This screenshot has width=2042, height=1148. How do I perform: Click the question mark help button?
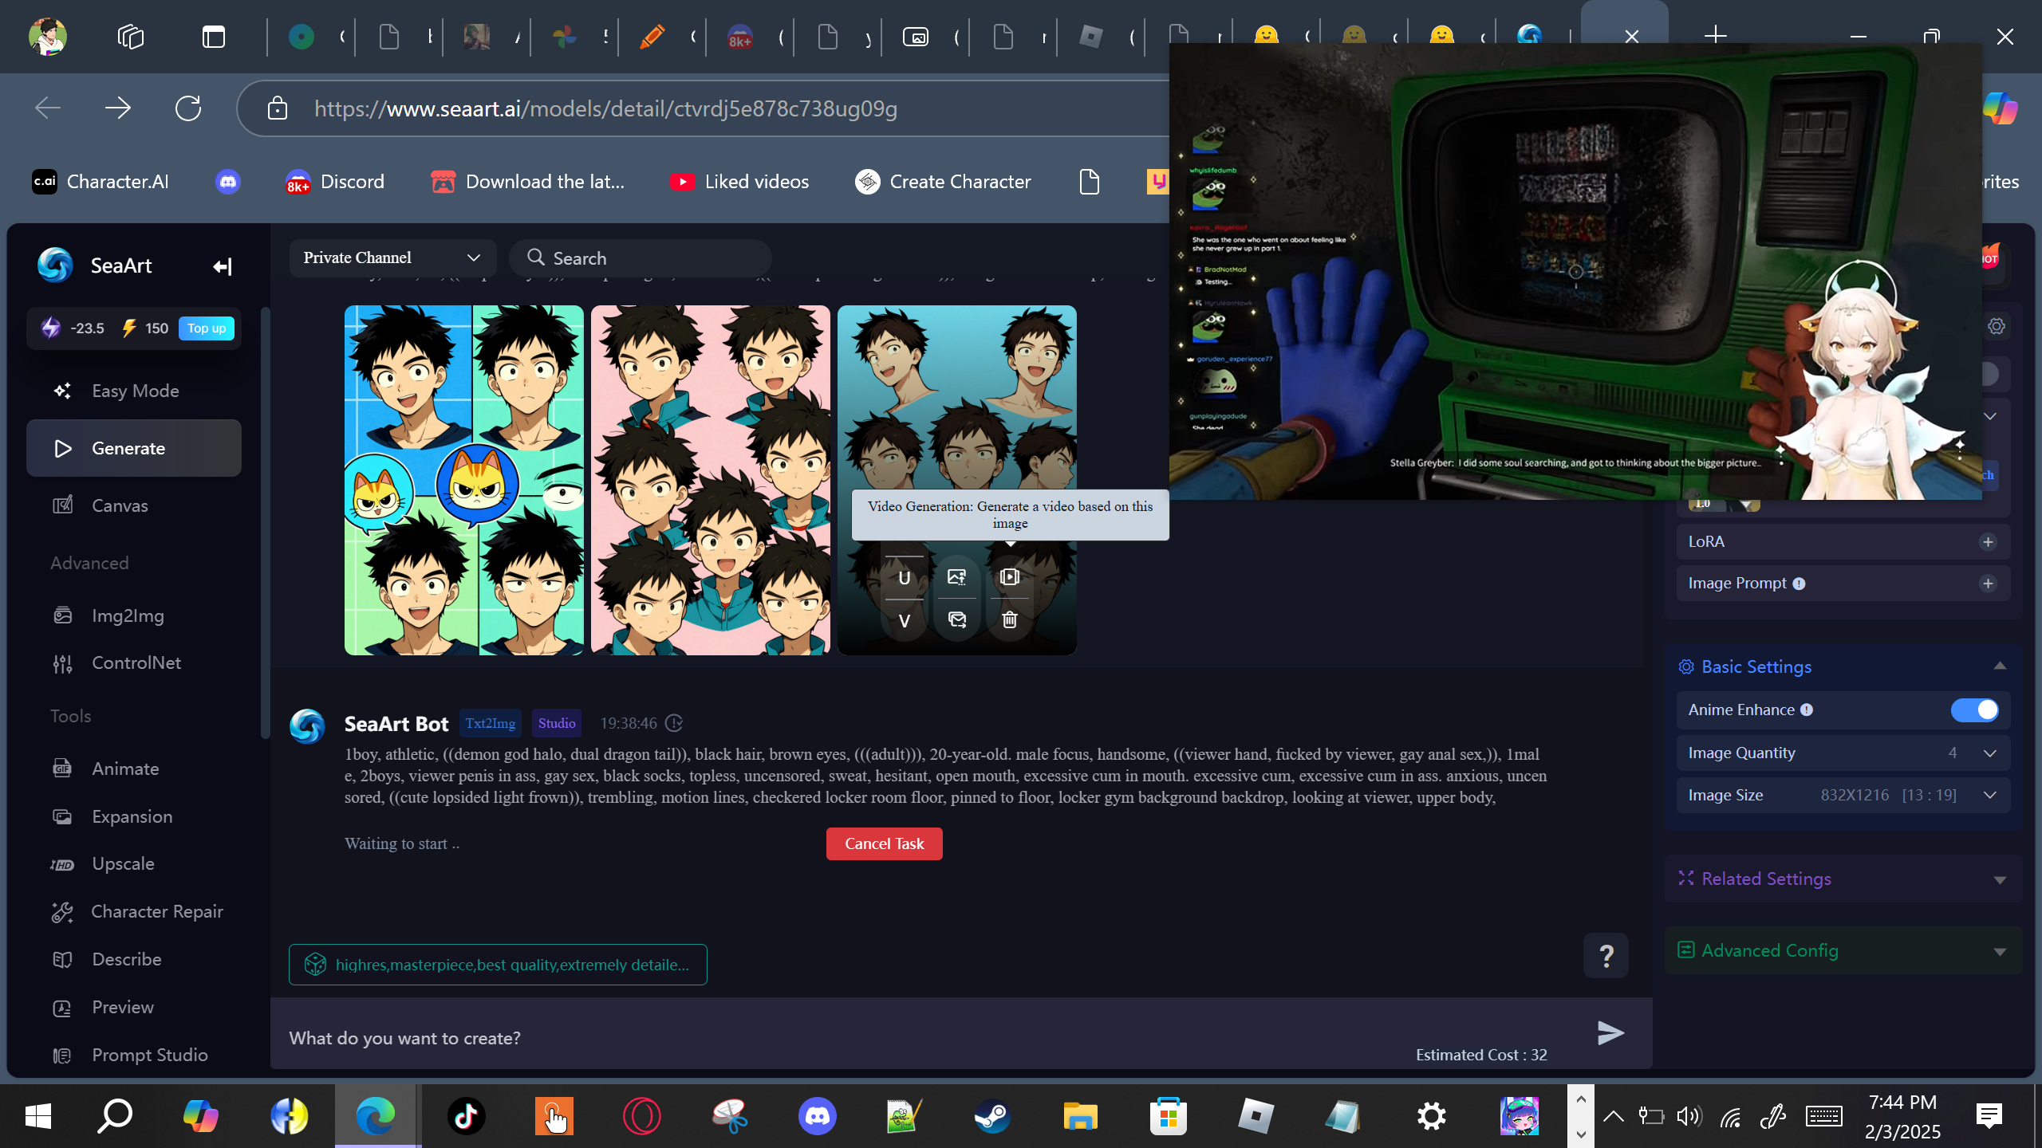coord(1606,955)
